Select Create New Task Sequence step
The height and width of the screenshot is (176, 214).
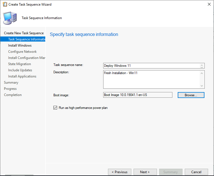[24, 33]
